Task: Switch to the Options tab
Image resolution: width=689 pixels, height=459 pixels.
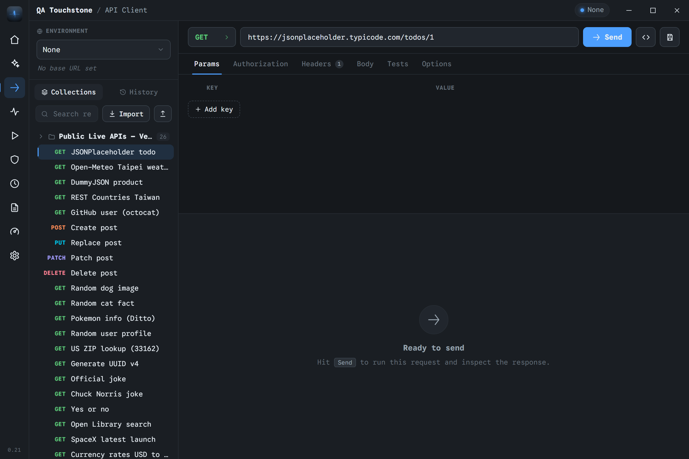Action: (436, 64)
